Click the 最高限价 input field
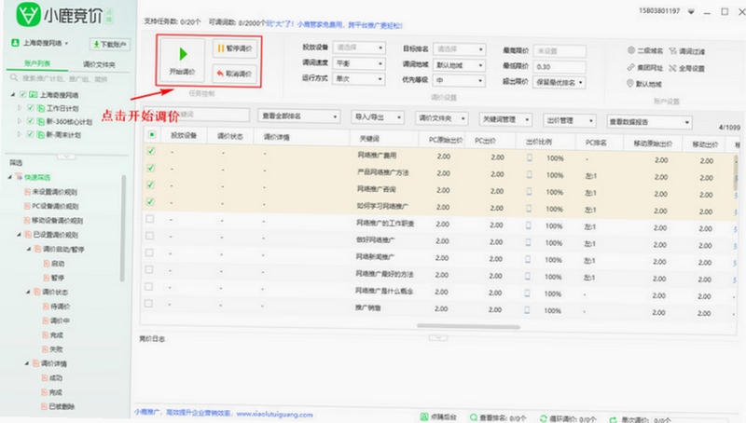Viewport: 746px width, 423px height. click(559, 51)
